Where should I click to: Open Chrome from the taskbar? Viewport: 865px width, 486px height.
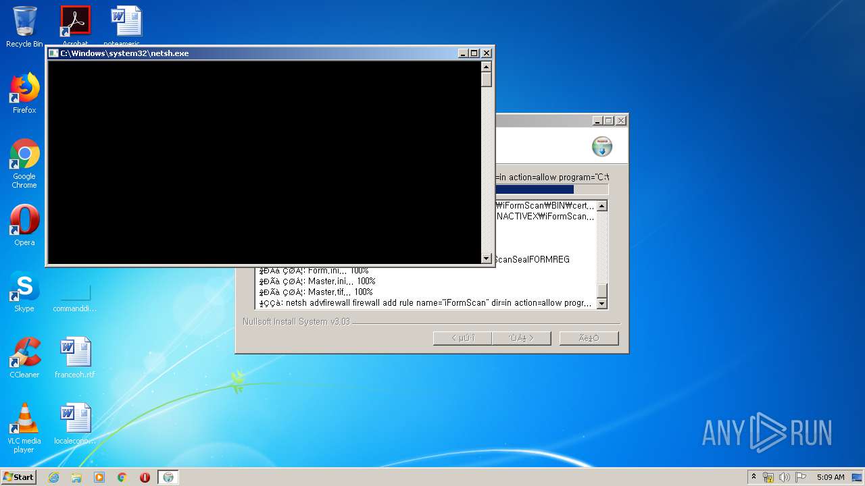click(122, 477)
